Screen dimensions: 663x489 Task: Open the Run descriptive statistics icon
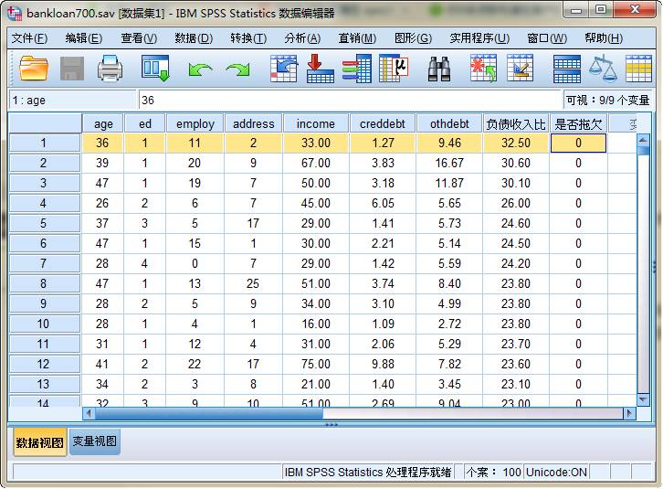[x=394, y=69]
